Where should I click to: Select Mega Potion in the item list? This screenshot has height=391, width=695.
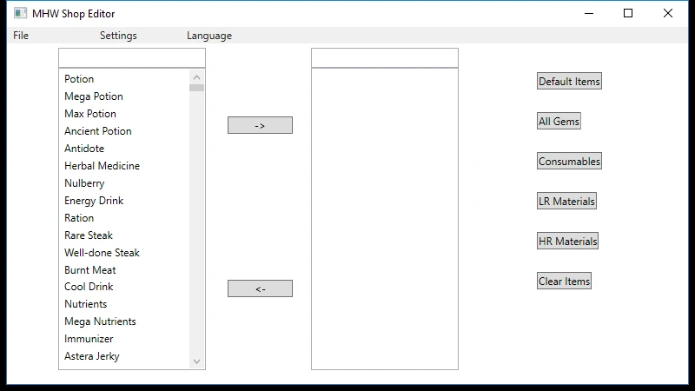(94, 96)
